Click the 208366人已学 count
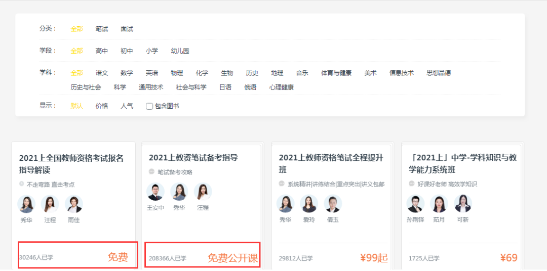This screenshot has width=547, height=271. click(x=168, y=258)
